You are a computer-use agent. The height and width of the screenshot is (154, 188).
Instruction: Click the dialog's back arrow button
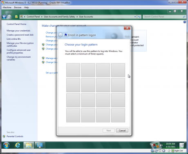60,35
